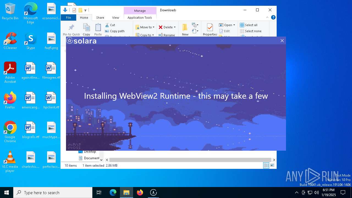Viewport: 352px width, 198px height.
Task: Open Customize Quick Access Toolbar dropdown
Action: (x=85, y=10)
